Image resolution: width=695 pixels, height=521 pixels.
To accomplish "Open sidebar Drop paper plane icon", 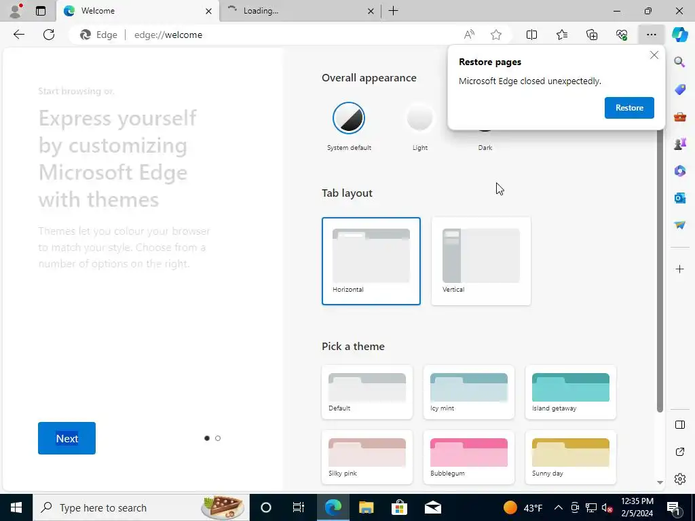I will [x=679, y=225].
